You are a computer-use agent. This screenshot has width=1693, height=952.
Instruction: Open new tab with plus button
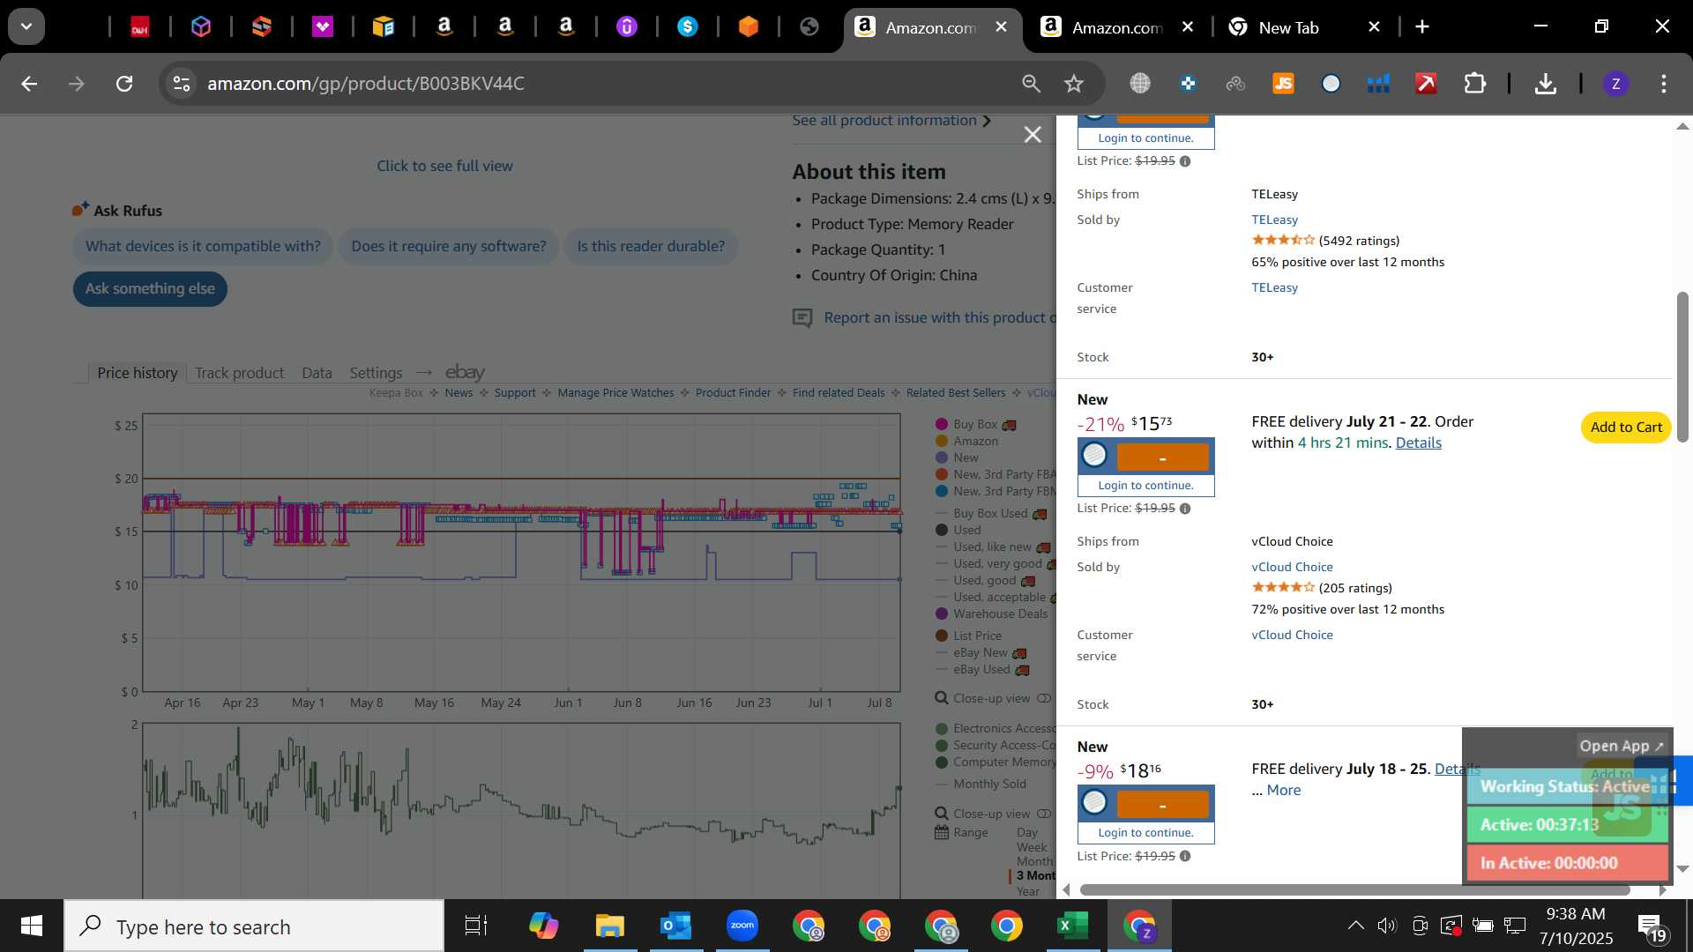(x=1422, y=27)
